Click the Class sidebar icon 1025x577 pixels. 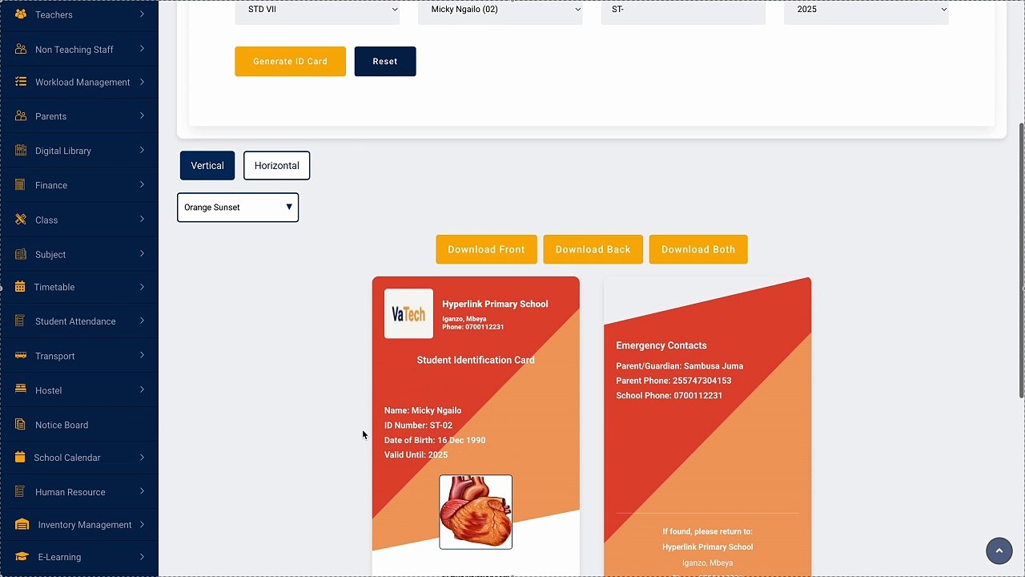(21, 220)
